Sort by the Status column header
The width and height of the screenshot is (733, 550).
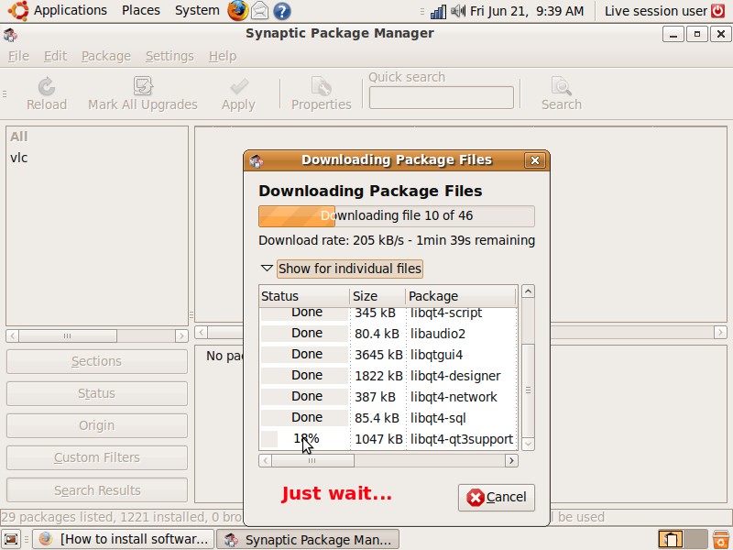[304, 296]
